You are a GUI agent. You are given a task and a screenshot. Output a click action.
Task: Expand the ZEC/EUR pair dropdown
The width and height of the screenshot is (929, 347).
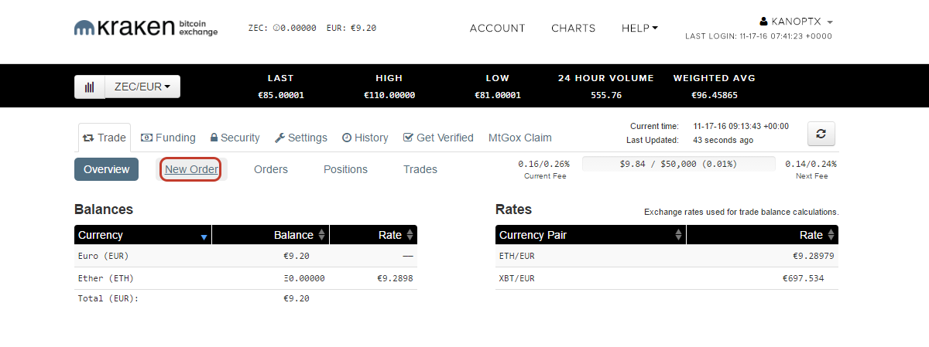[x=142, y=87]
